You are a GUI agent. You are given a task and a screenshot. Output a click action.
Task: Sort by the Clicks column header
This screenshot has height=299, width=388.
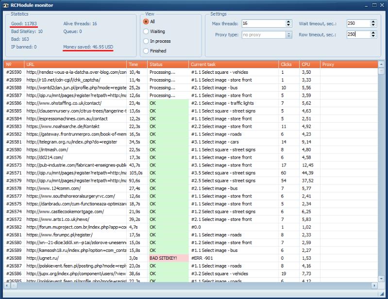289,64
